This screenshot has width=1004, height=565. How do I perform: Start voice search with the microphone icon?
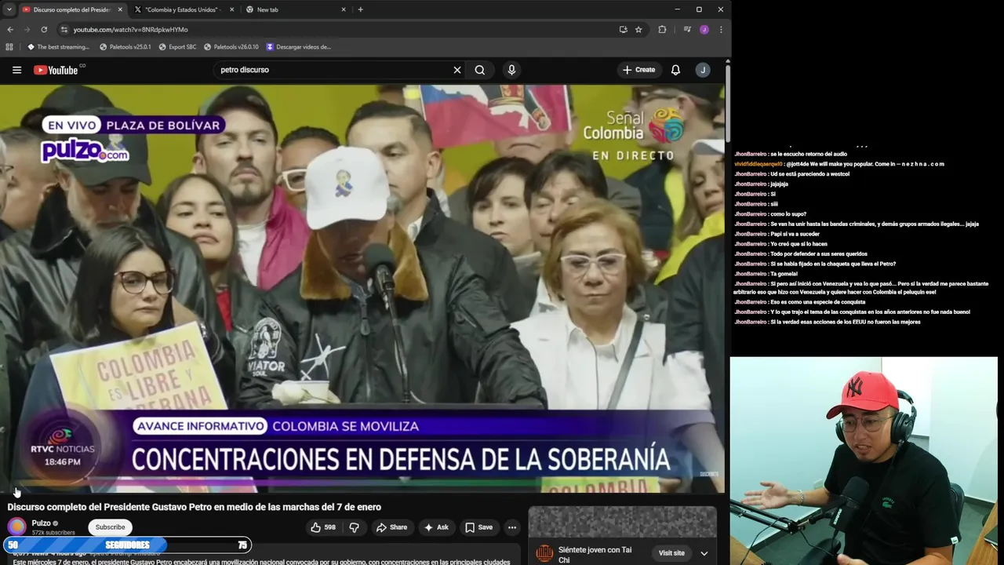[511, 70]
